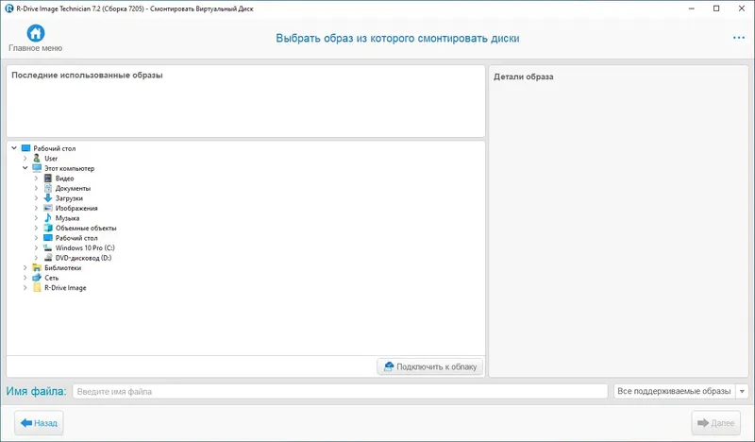Expand the Загрузки folder
755x442 pixels.
click(36, 198)
